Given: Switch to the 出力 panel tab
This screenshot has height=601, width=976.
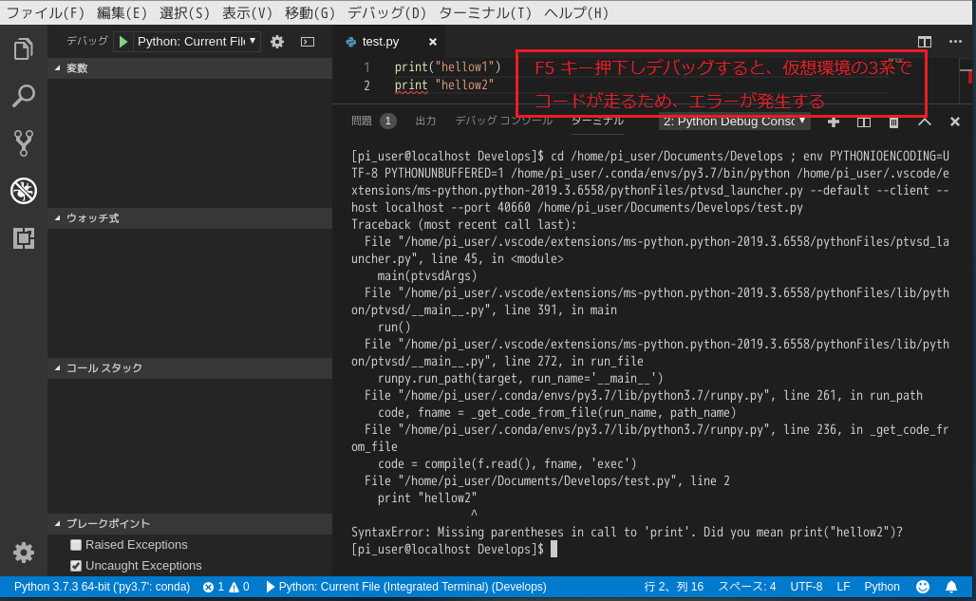Looking at the screenshot, I should click(425, 121).
